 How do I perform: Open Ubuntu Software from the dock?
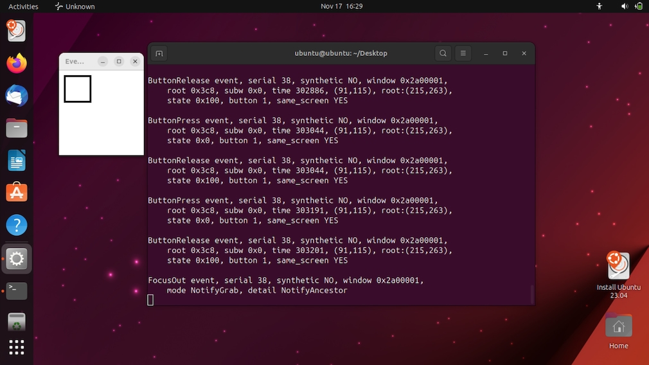point(17,192)
